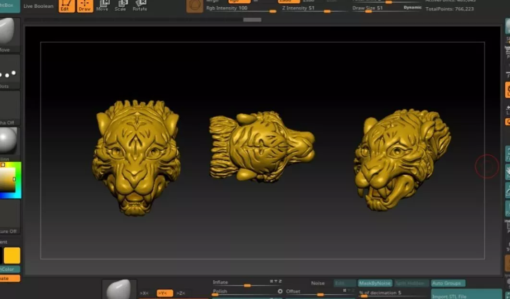Click the Split Hidden button

tap(411, 283)
